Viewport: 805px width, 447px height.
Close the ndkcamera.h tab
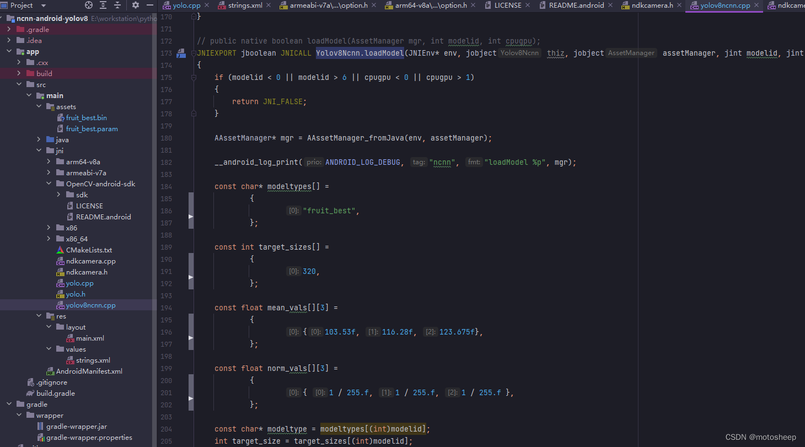tap(680, 6)
